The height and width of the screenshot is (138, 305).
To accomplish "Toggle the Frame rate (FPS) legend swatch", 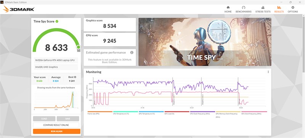I will pyautogui.click(x=100, y=112).
